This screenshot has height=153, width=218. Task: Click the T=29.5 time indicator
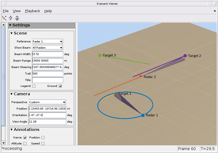pyautogui.click(x=208, y=149)
